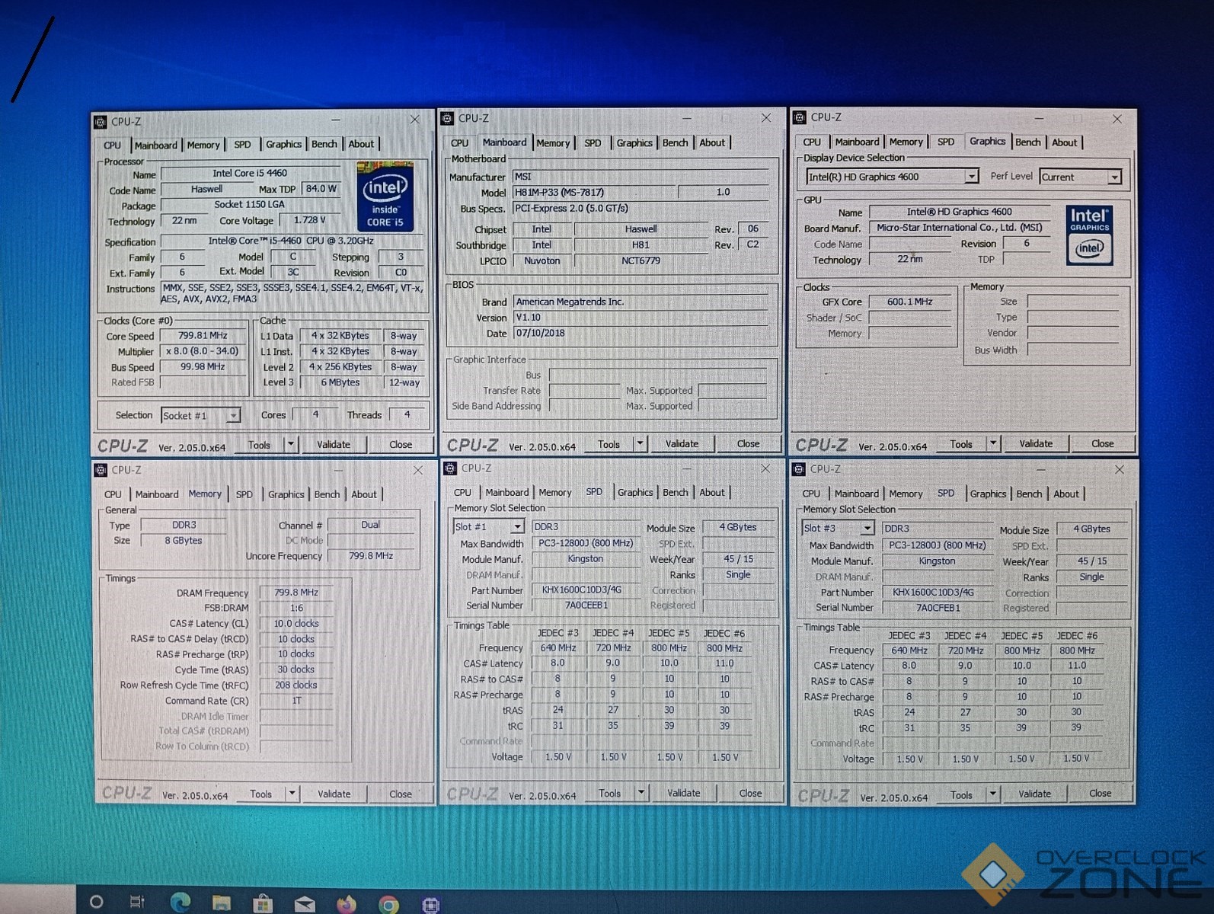Expand Tools dropdown arrow in CPU window
The image size is (1214, 914).
click(290, 444)
